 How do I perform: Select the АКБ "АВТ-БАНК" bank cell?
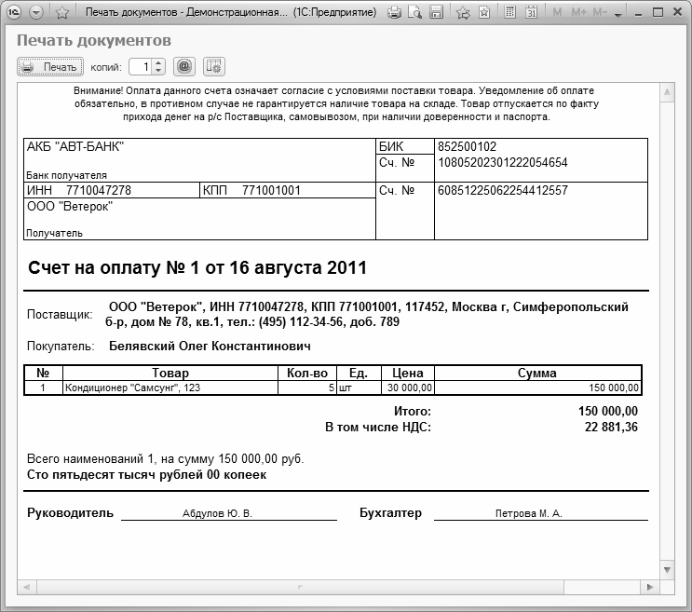point(199,159)
